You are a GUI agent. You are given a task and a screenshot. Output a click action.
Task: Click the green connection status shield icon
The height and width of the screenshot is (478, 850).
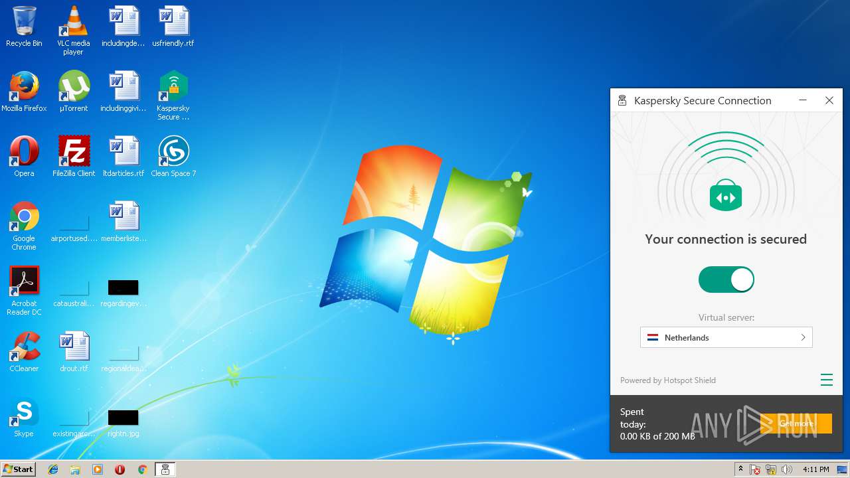pos(726,196)
